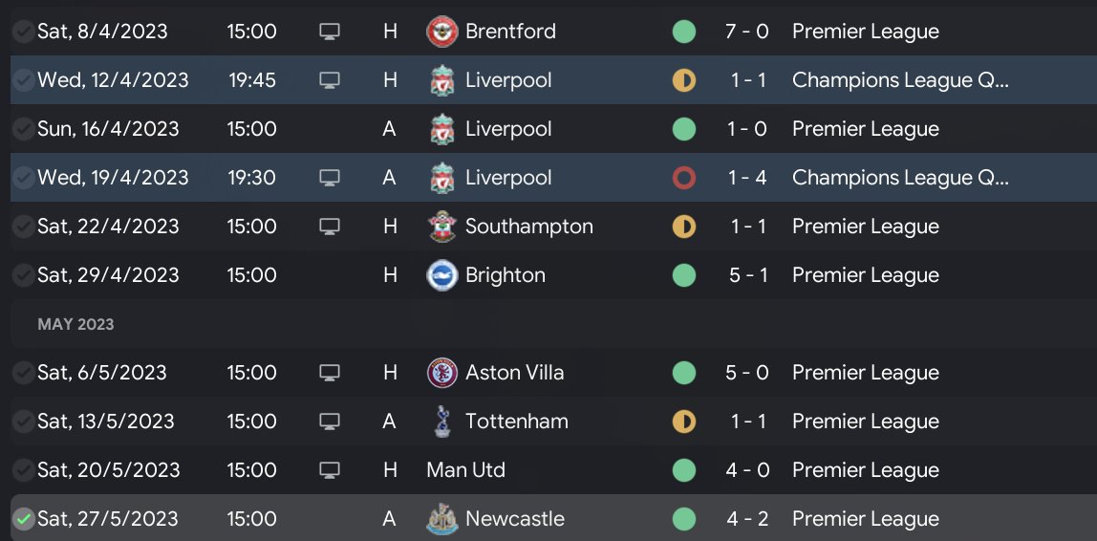Toggle the checkmark beside Sat, 8/4/2023
This screenshot has width=1097, height=541.
[x=23, y=32]
